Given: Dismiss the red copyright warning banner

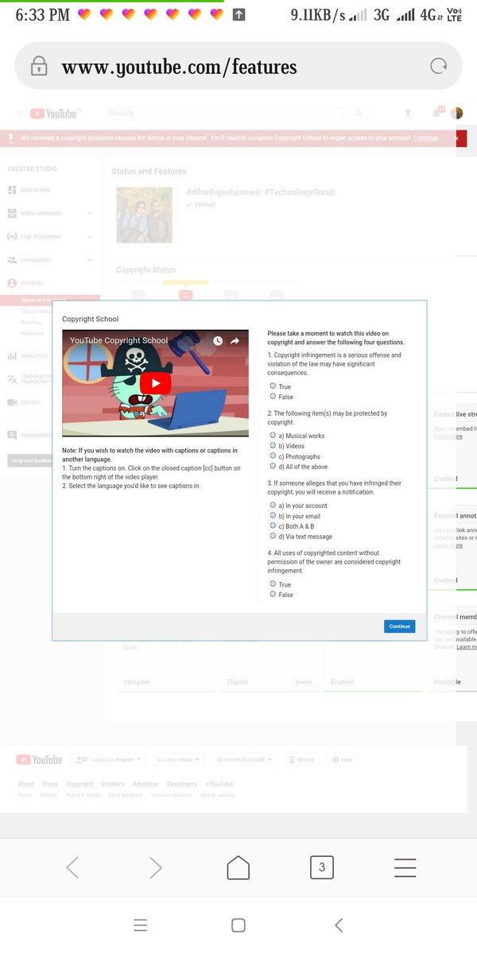Looking at the screenshot, I should click(456, 138).
